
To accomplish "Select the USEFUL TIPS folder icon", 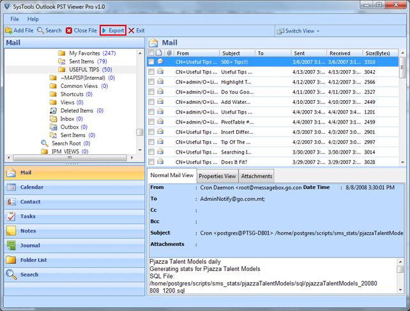I will 62,69.
